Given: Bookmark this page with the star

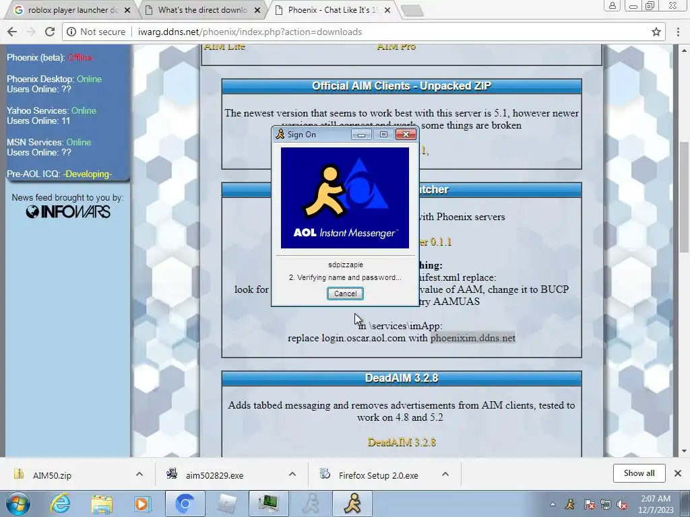Looking at the screenshot, I should [x=656, y=32].
